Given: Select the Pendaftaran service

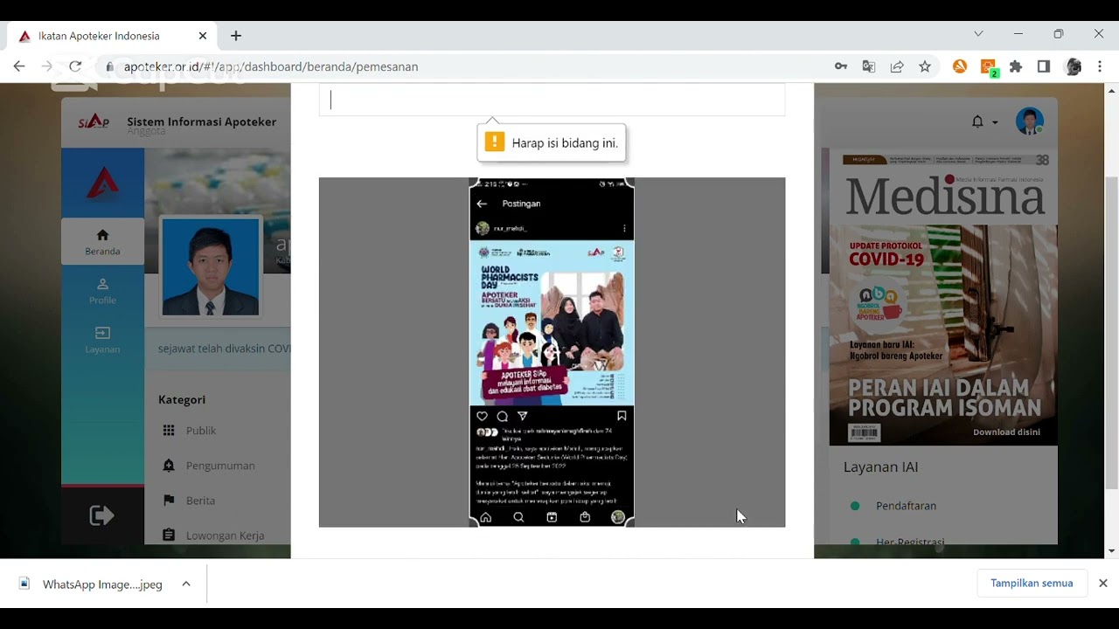Looking at the screenshot, I should [906, 506].
